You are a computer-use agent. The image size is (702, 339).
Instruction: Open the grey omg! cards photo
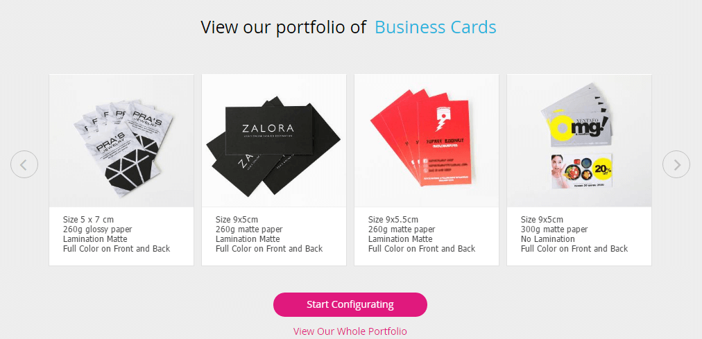point(579,141)
